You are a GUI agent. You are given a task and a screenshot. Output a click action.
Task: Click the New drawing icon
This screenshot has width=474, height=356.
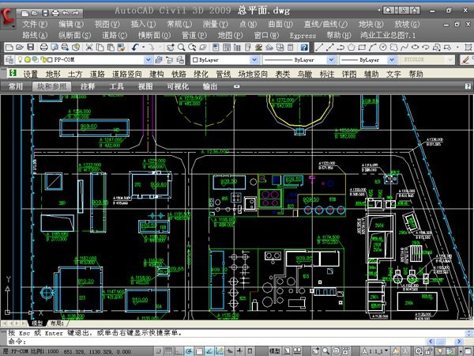[9, 47]
